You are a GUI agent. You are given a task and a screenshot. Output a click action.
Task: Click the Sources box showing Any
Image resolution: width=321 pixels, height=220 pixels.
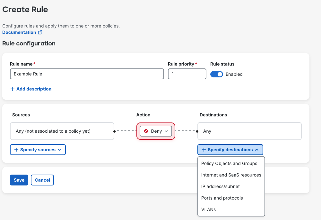point(62,131)
